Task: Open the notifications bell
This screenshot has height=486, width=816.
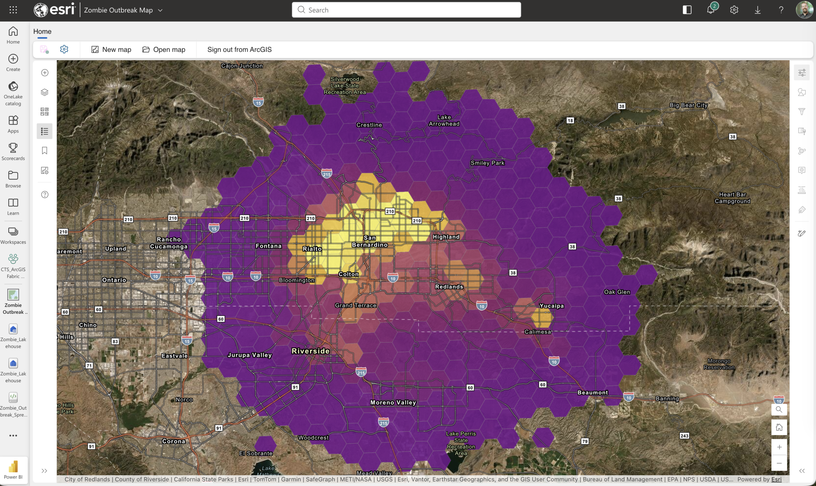Action: pyautogui.click(x=710, y=10)
